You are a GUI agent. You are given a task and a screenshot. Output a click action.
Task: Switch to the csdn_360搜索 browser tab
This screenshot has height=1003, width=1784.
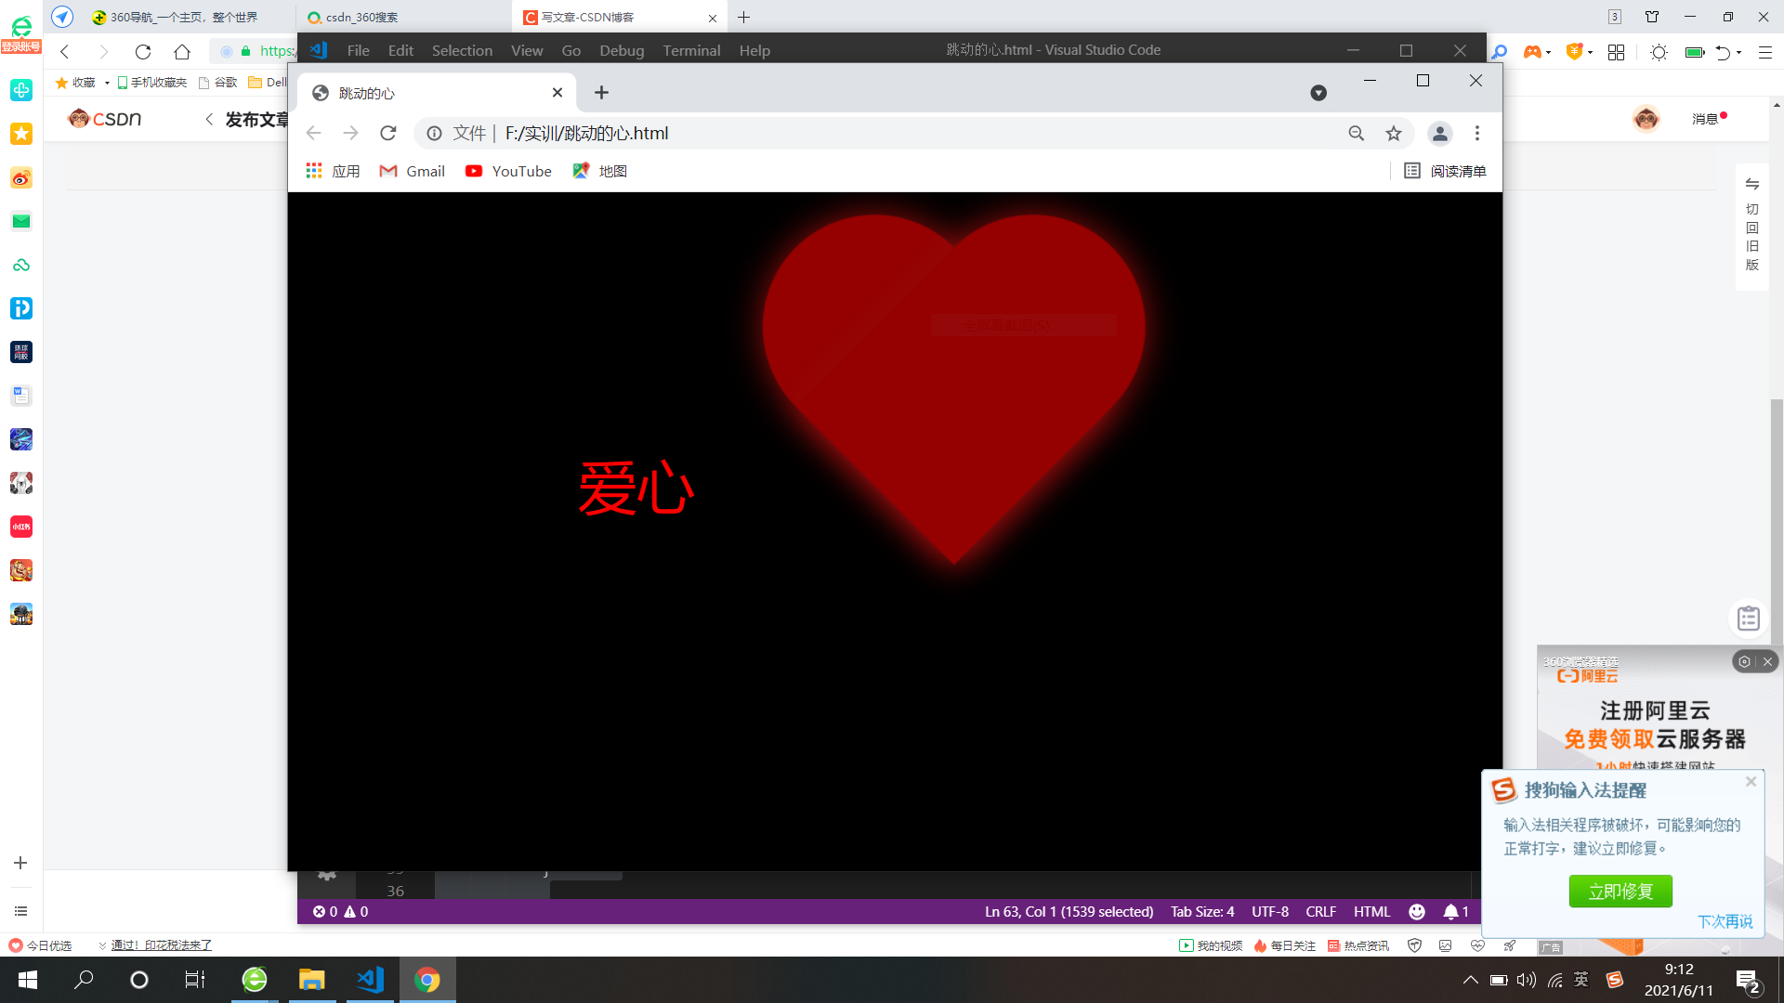(x=362, y=18)
